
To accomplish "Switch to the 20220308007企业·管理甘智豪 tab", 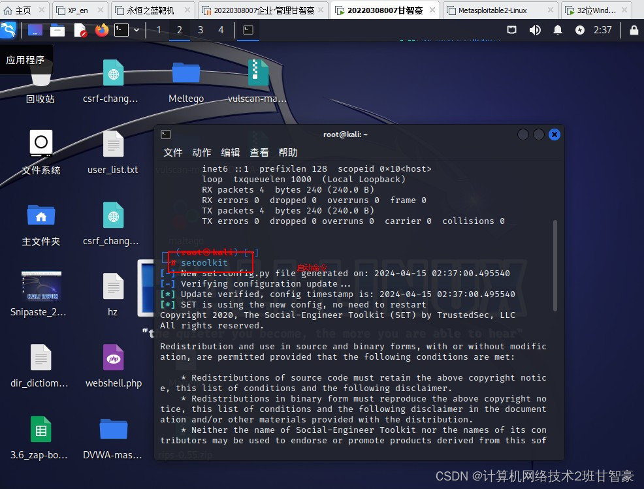I will 263,10.
